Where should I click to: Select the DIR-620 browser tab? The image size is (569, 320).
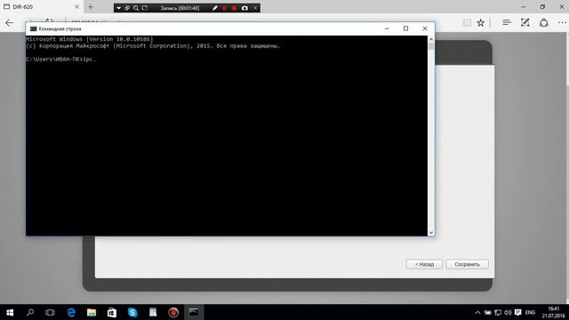pos(42,6)
